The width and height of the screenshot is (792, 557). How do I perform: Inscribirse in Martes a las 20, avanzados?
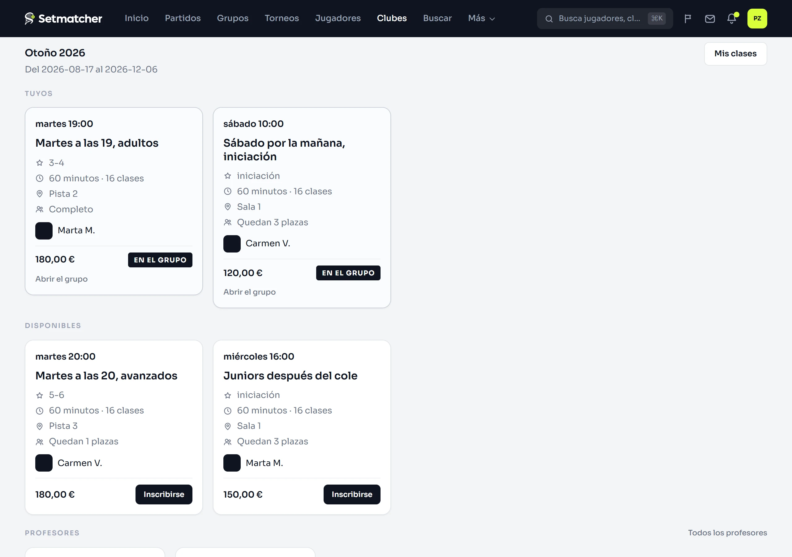pyautogui.click(x=164, y=494)
